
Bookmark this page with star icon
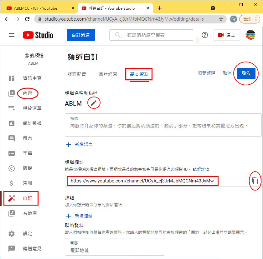click(221, 19)
